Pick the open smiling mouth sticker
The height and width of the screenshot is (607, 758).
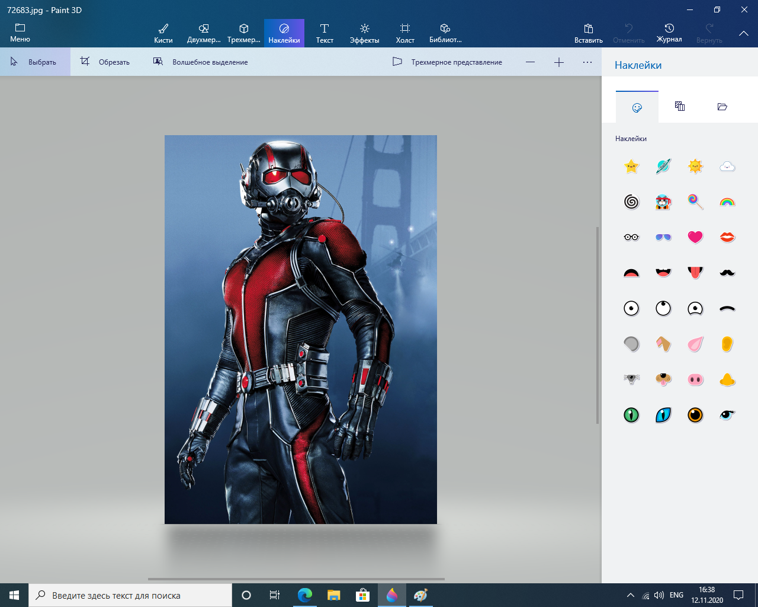(664, 273)
